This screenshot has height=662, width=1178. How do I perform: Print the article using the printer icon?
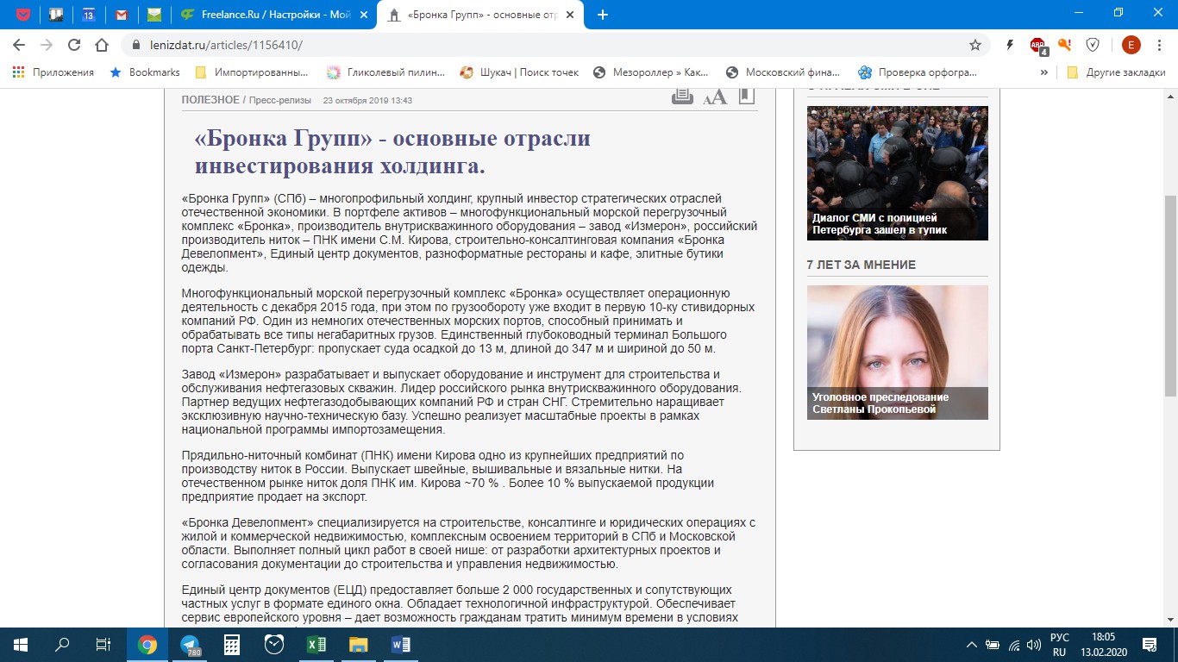tap(683, 96)
